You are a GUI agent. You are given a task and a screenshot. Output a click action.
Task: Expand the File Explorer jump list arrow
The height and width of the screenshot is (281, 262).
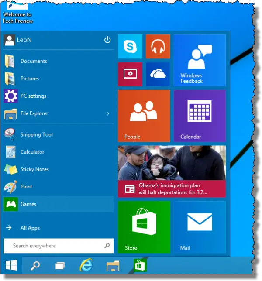(x=107, y=113)
